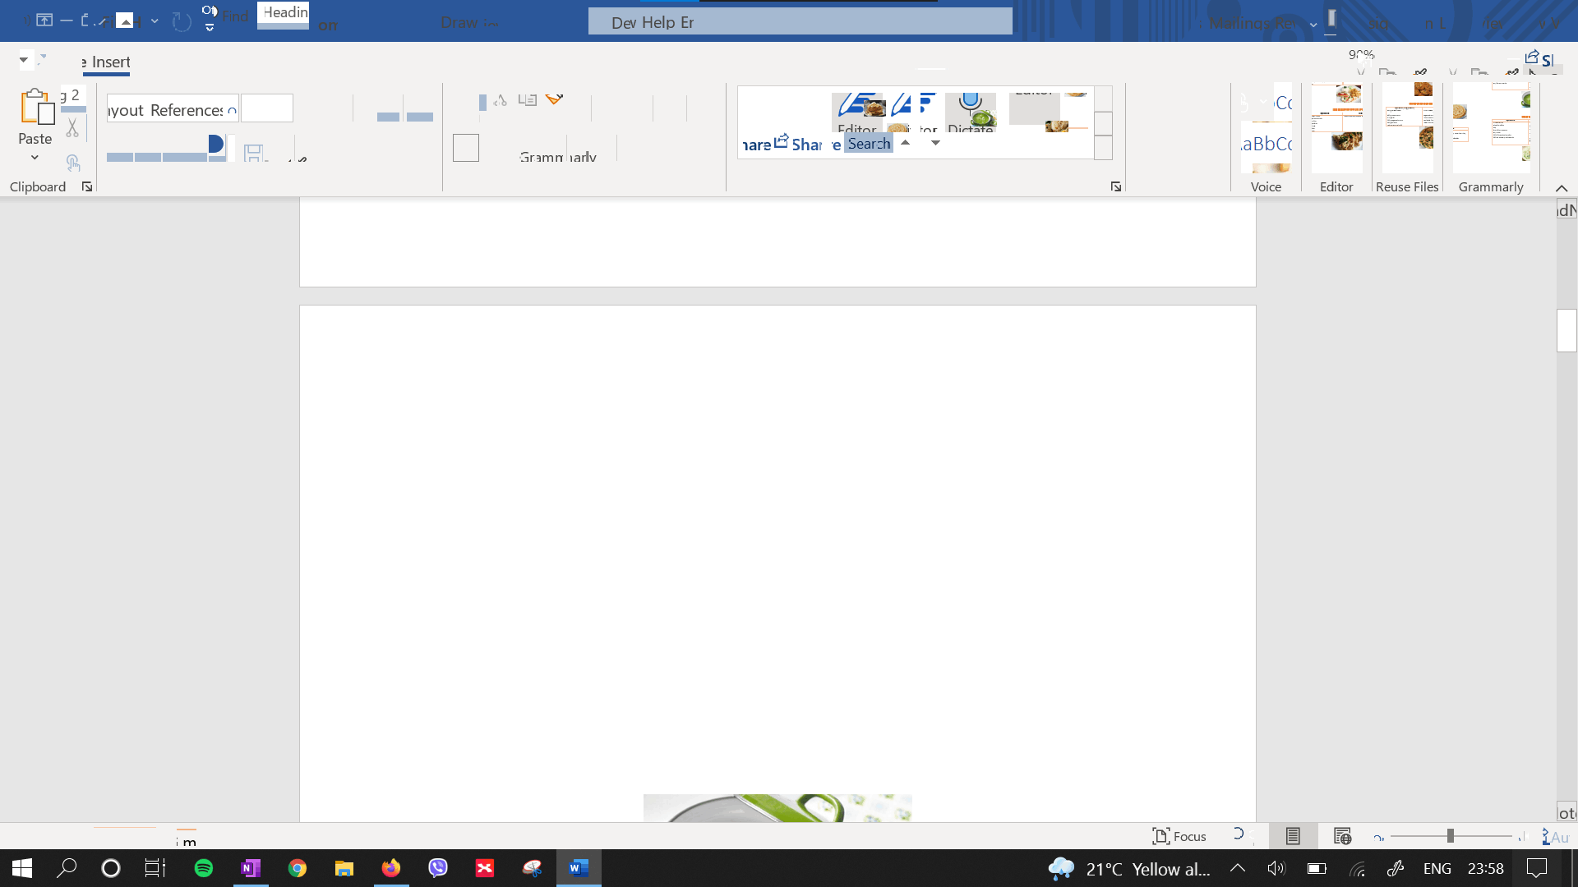The image size is (1578, 887).
Task: Switch to Web Layout view
Action: pyautogui.click(x=1343, y=836)
